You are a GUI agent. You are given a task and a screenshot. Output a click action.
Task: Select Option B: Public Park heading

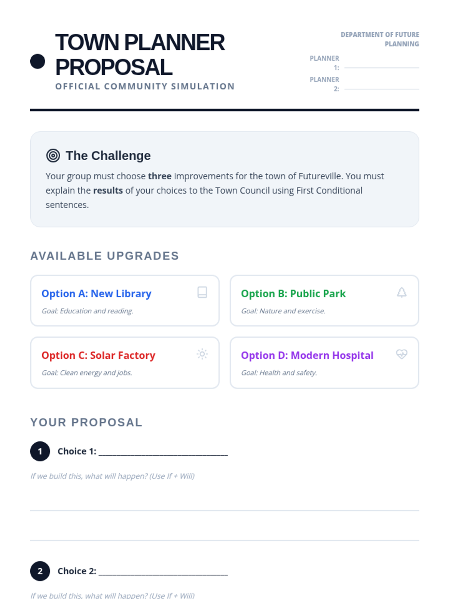[x=293, y=294]
